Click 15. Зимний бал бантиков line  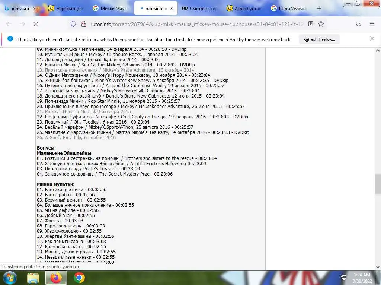click(x=132, y=81)
